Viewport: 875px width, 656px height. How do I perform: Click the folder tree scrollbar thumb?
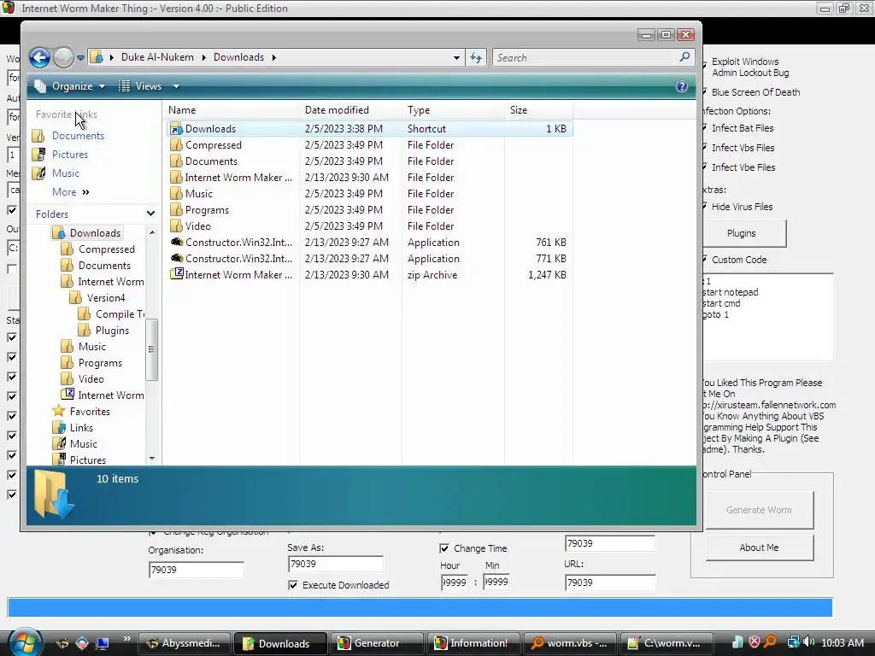(151, 349)
